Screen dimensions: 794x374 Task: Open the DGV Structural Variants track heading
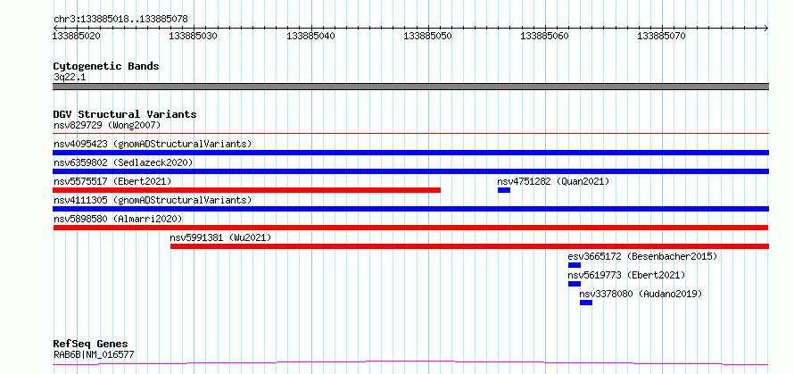(x=125, y=114)
